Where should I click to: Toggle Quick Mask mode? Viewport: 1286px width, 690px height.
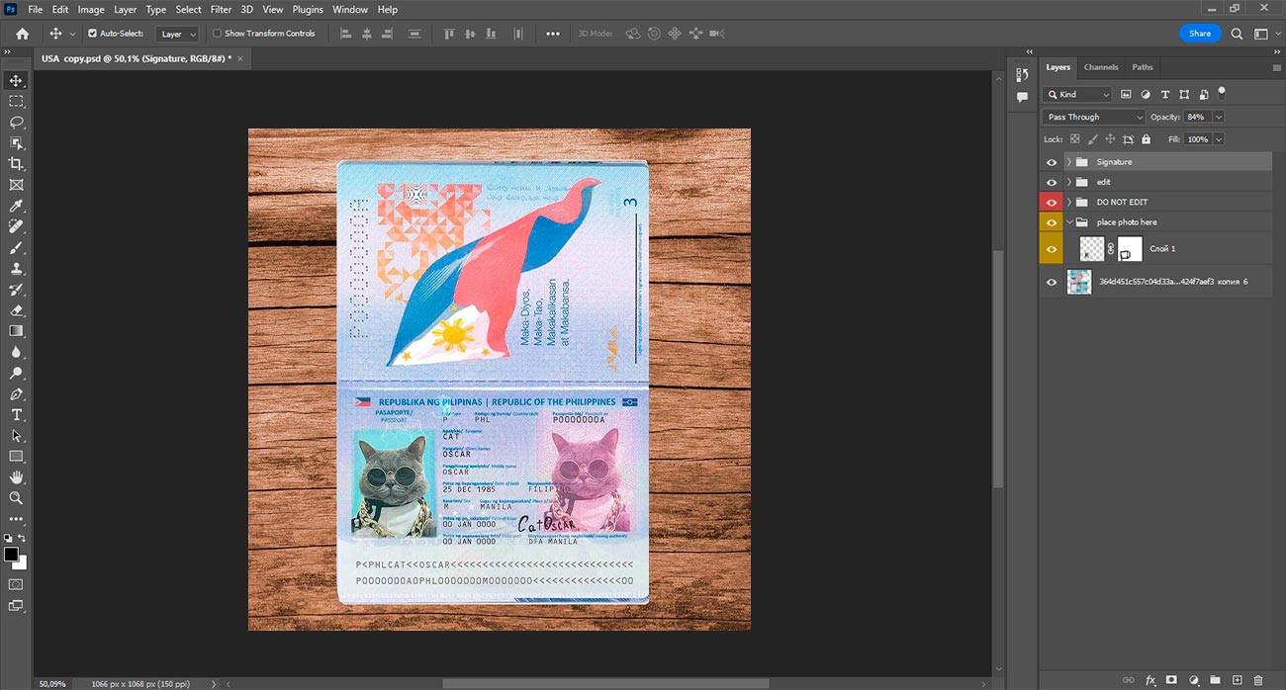coord(16,584)
